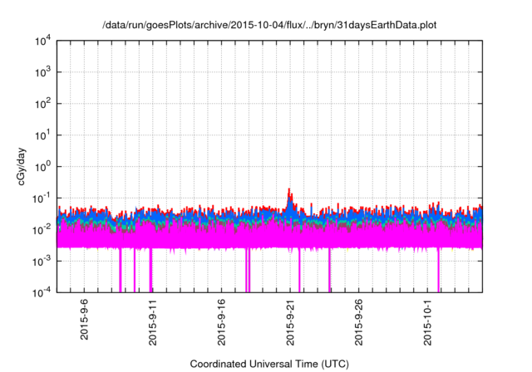Click the 10^-1 y-axis tick label
This screenshot has height=372, width=532.
click(x=42, y=198)
